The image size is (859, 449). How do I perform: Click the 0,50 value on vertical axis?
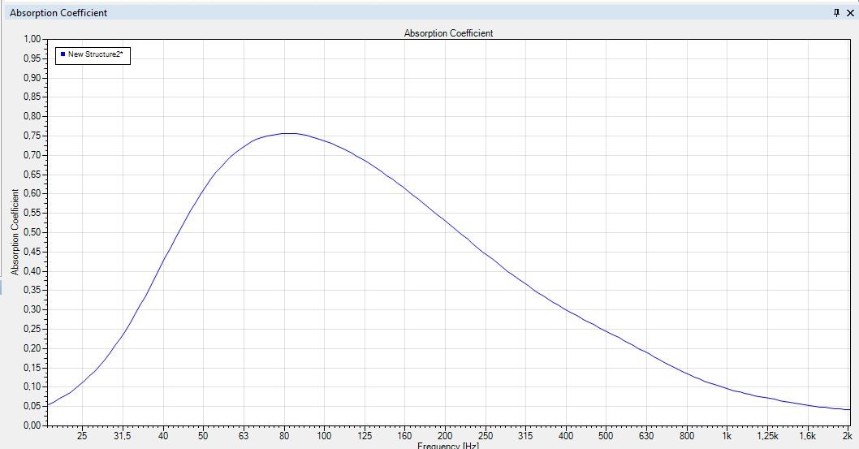32,232
